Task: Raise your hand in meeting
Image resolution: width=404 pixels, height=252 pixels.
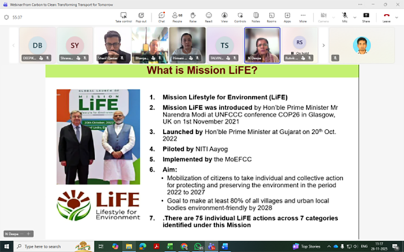Action: tap(193, 16)
